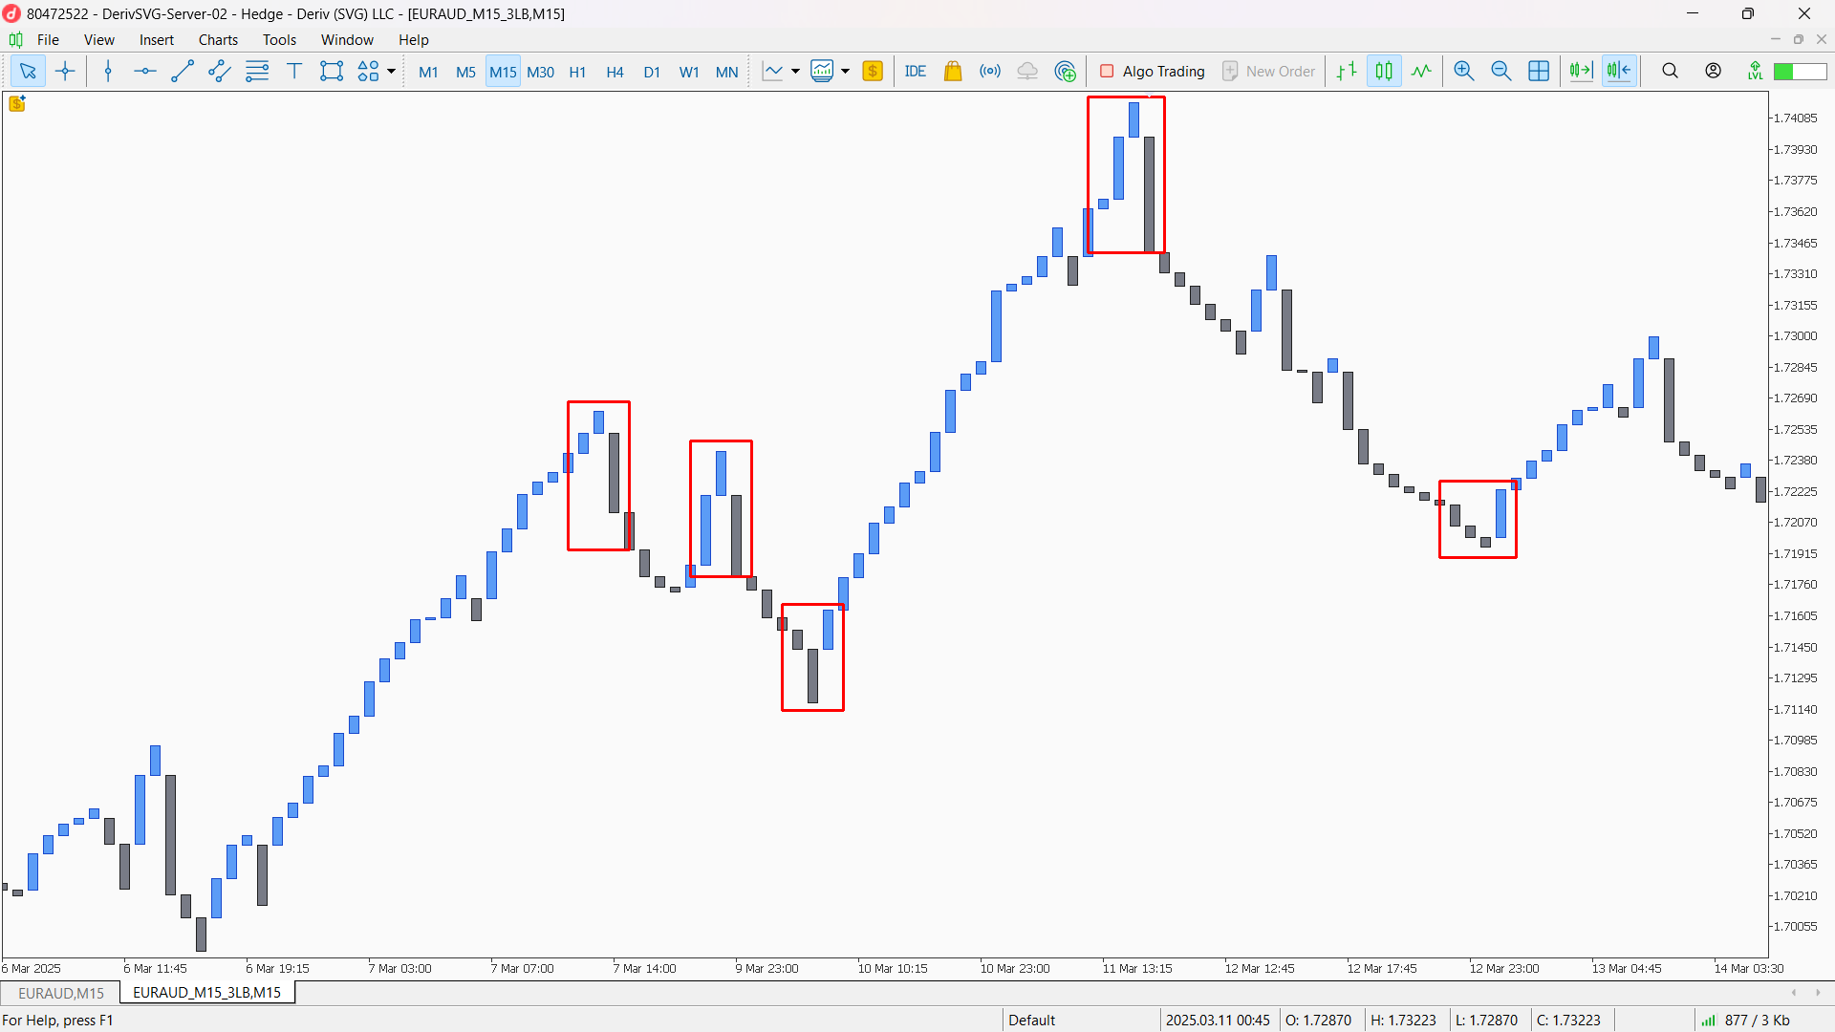This screenshot has height=1032, width=1835.
Task: Click the 2025.03.11 00:45 status field
Action: coord(1218,1020)
